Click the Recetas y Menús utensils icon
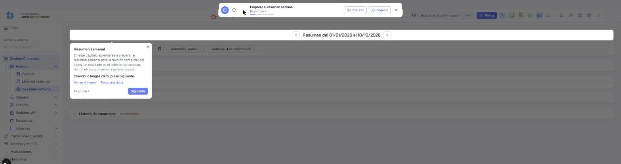 pyautogui.click(x=6, y=144)
